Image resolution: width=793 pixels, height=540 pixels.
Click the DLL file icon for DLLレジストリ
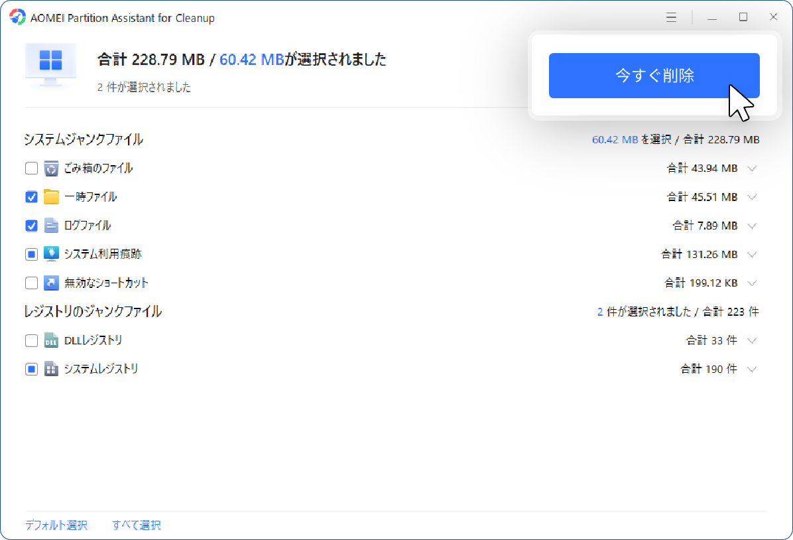(x=51, y=340)
